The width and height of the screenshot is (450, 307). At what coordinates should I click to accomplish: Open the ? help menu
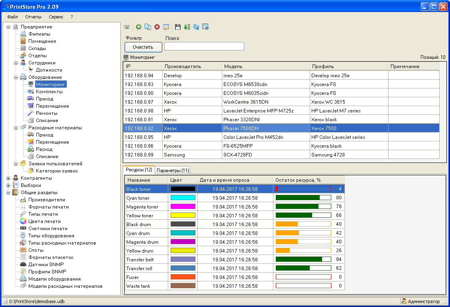tap(72, 17)
